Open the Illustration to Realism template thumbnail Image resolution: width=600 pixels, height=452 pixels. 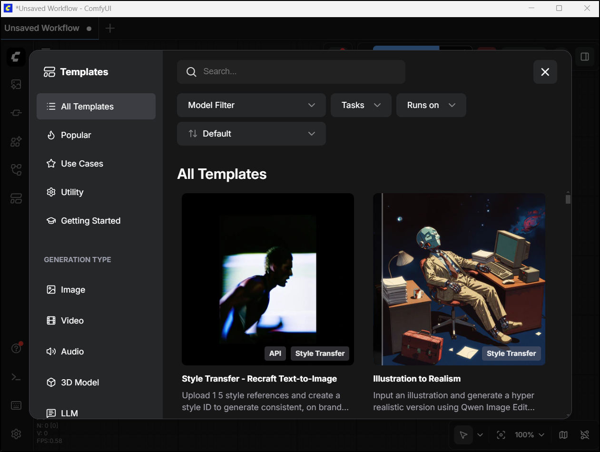pyautogui.click(x=459, y=279)
